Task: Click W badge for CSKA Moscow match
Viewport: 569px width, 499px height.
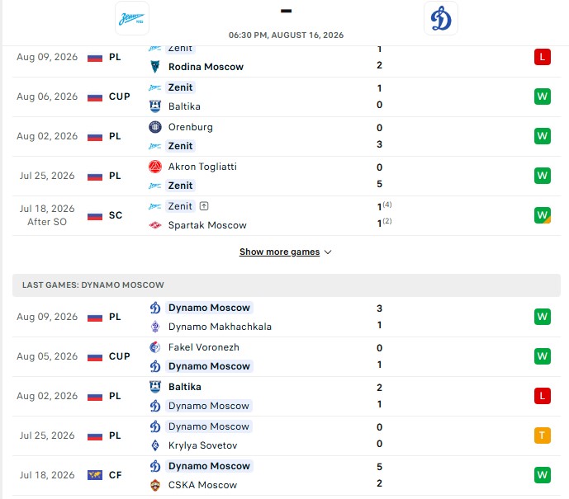Action: pyautogui.click(x=542, y=475)
